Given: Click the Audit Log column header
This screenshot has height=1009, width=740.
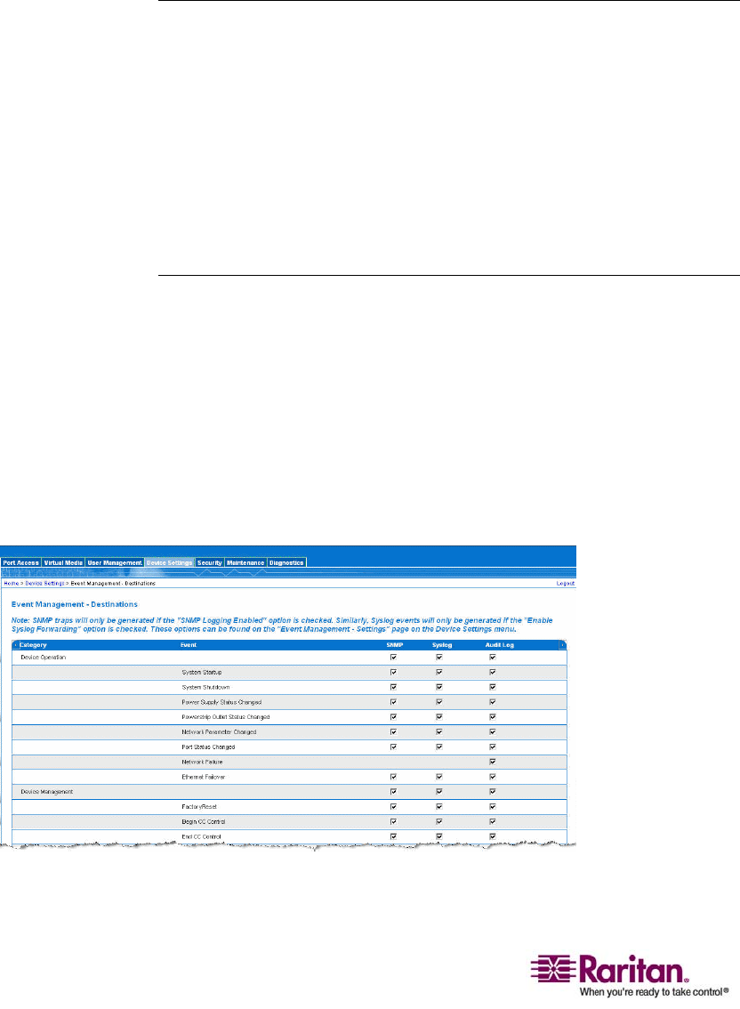Looking at the screenshot, I should [x=499, y=645].
